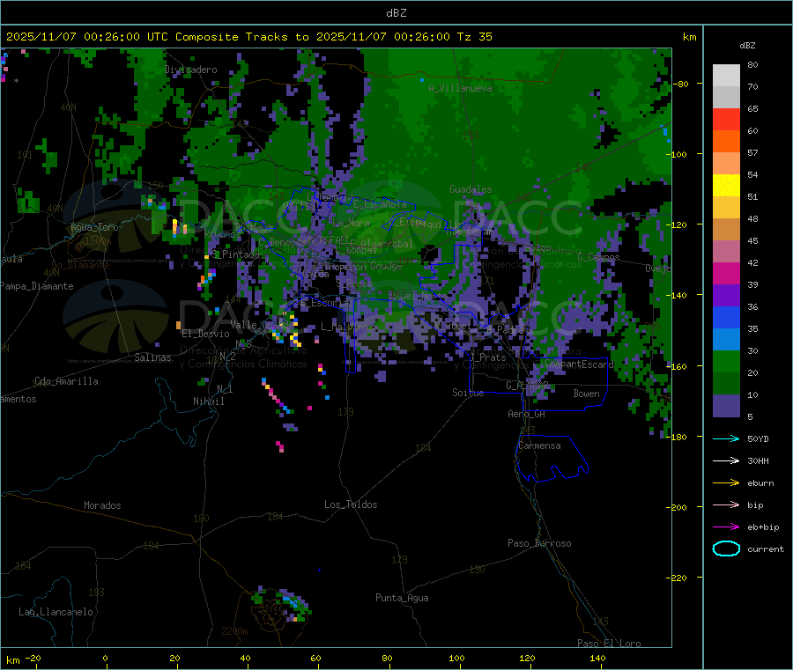Click the El_Desvio place label

(205, 334)
